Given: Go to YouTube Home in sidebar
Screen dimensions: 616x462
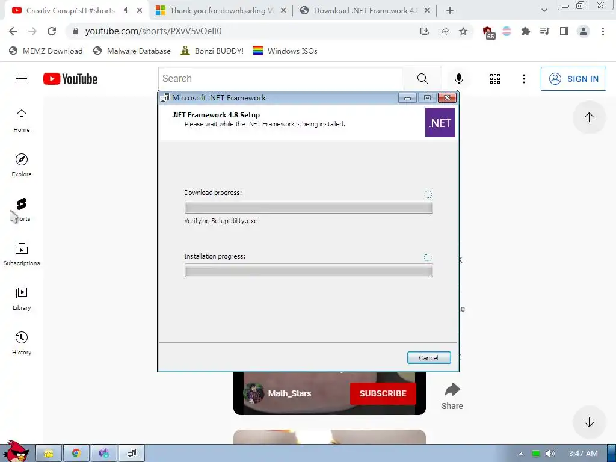Looking at the screenshot, I should pos(22,121).
